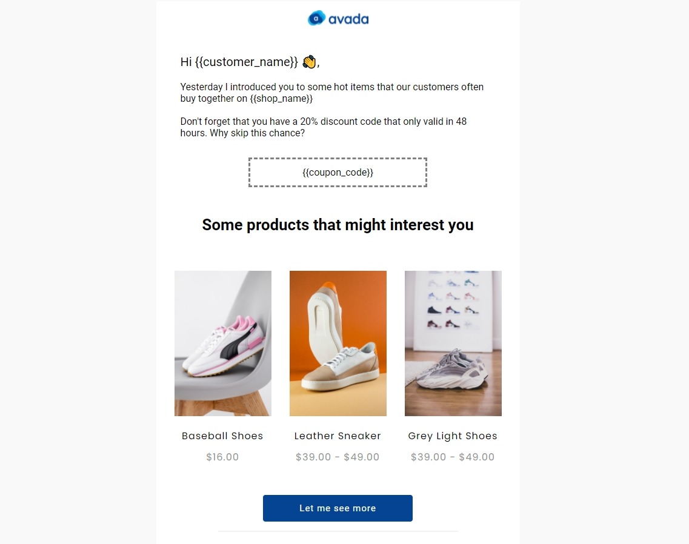Click the $16.00 price label
The height and width of the screenshot is (544, 689).
click(222, 457)
